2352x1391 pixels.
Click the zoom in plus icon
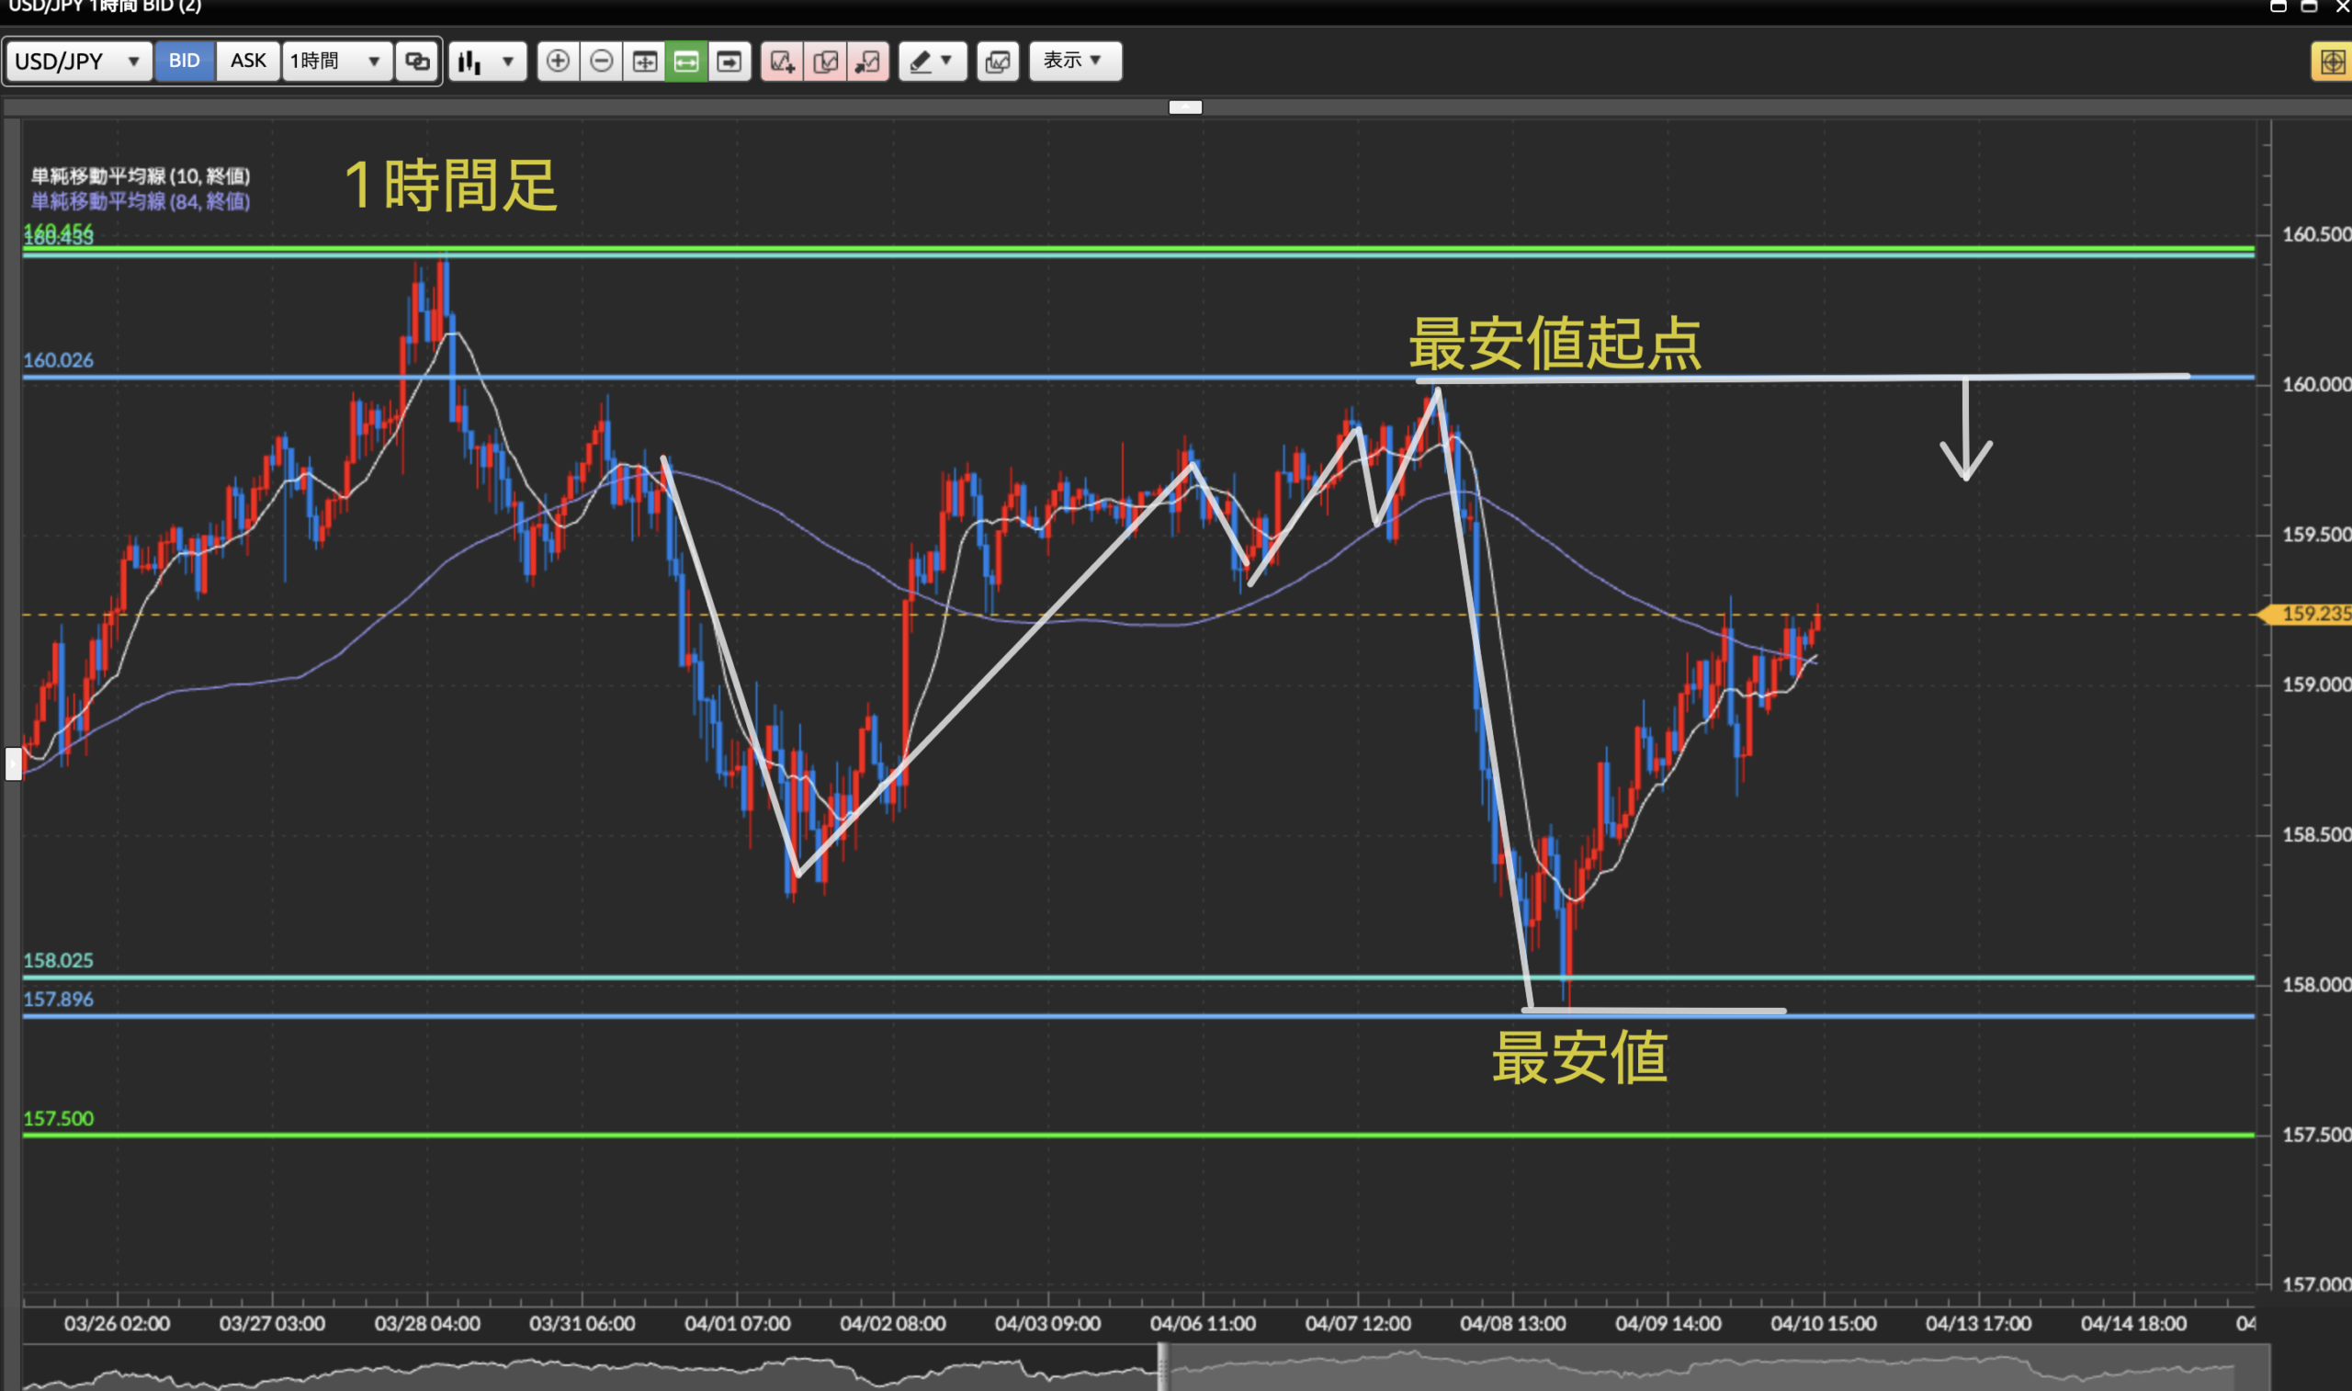pyautogui.click(x=558, y=62)
